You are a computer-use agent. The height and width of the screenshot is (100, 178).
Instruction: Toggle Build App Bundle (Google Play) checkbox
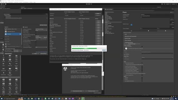point(36,35)
